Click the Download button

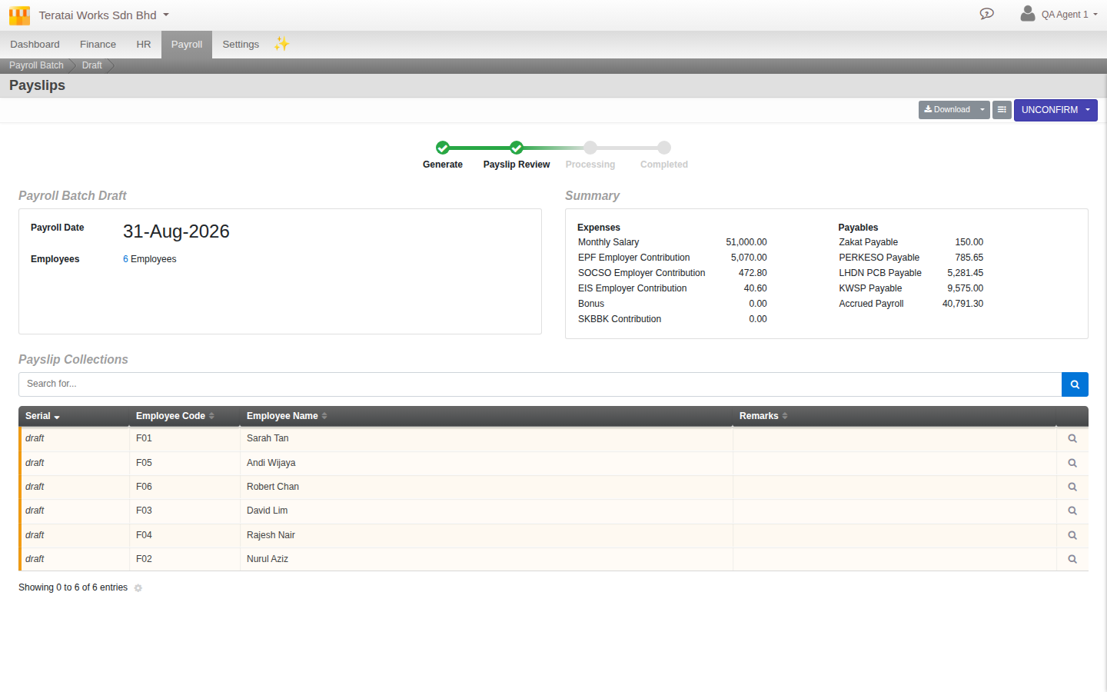pyautogui.click(x=947, y=110)
